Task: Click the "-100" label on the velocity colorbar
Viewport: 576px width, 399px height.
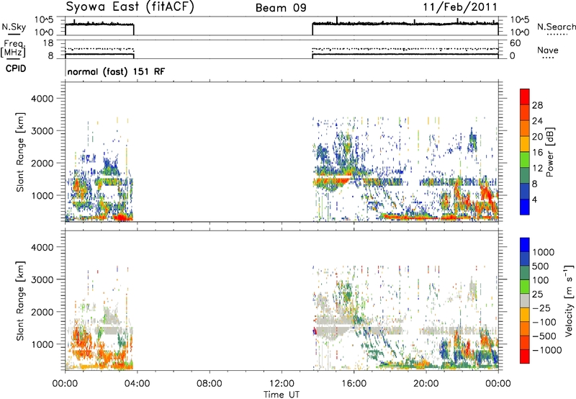Action: coord(544,322)
